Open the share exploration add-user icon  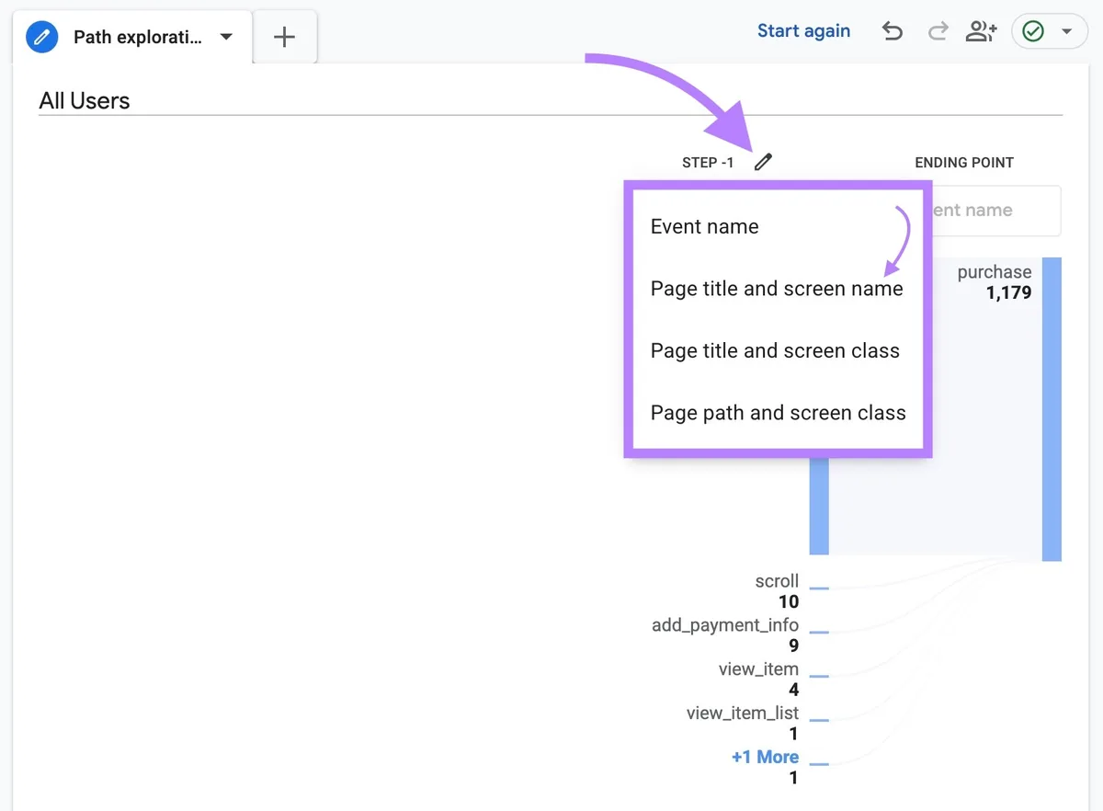(x=981, y=32)
